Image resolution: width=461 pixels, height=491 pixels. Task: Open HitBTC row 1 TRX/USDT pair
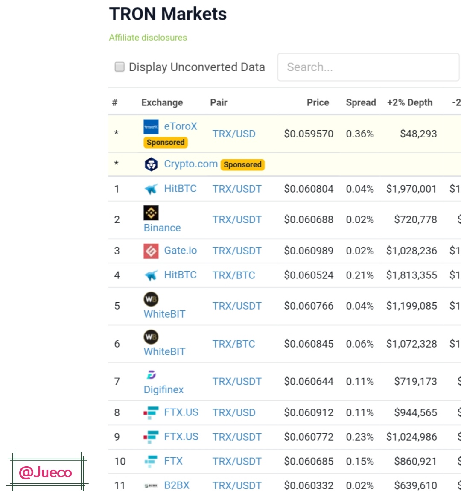237,189
